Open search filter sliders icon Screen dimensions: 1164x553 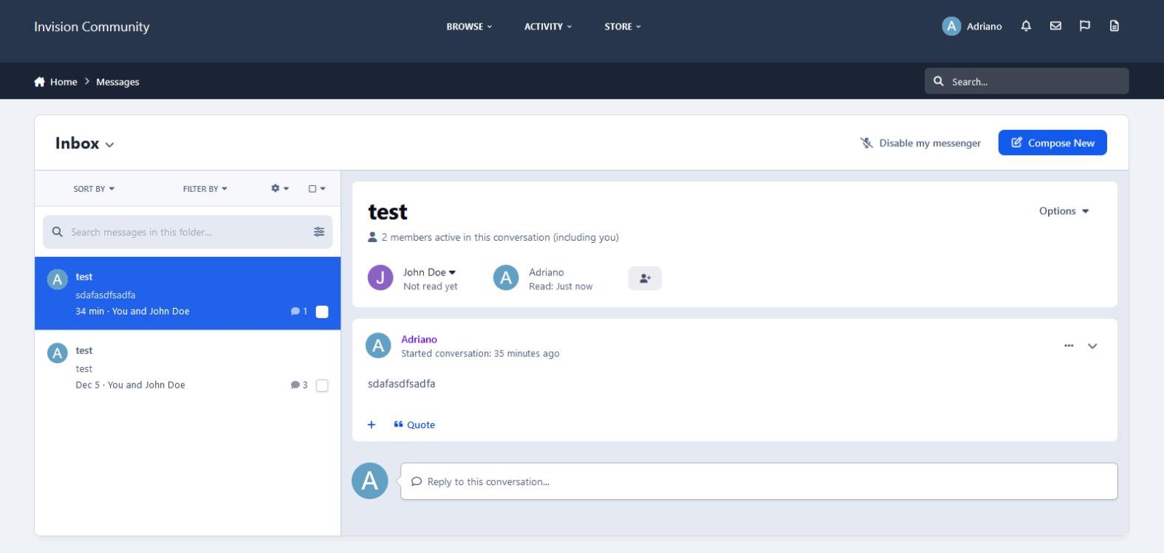[319, 232]
